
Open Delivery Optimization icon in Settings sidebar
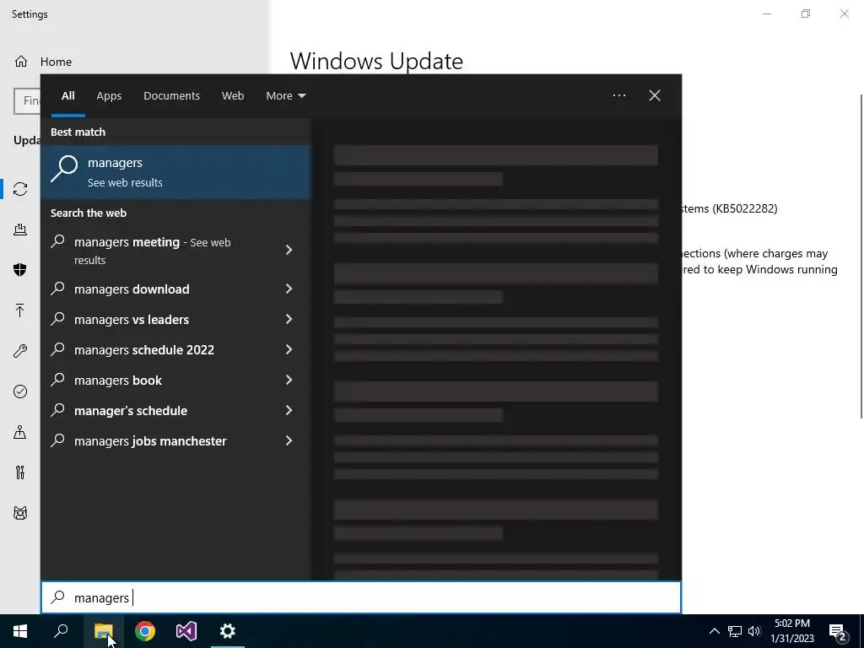coord(20,229)
